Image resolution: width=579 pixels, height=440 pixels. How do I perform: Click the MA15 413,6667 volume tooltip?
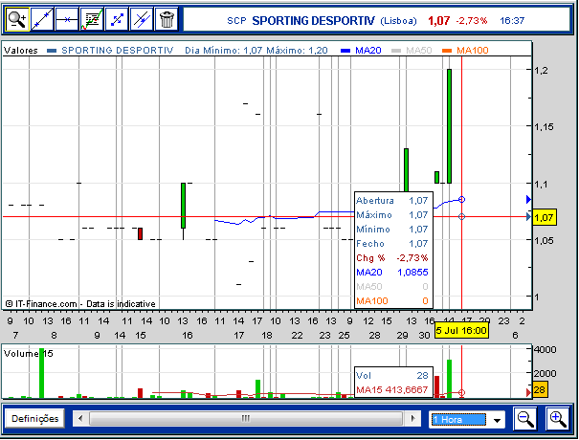[392, 389]
